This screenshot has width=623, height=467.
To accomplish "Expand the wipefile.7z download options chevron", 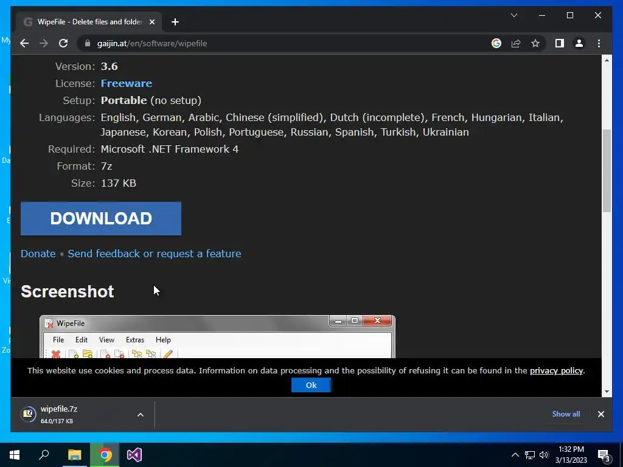I will [141, 415].
